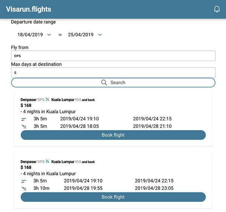Go to Visarun.flights home title

tap(29, 9)
